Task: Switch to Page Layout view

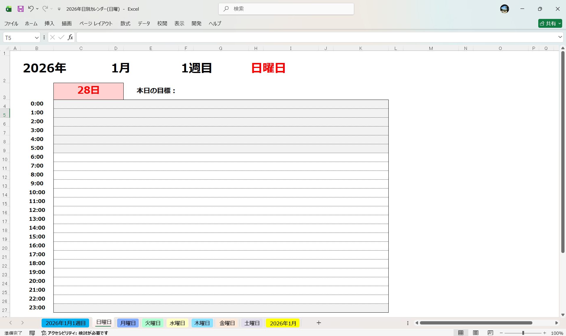Action: [x=475, y=333]
